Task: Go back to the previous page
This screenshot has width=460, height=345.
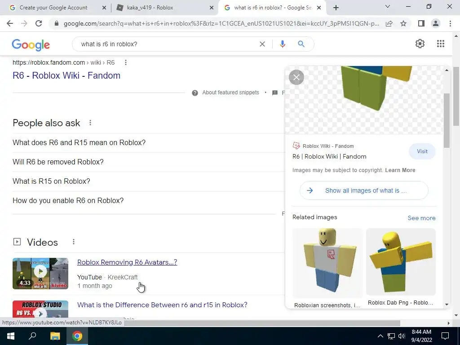Action: pyautogui.click(x=10, y=23)
